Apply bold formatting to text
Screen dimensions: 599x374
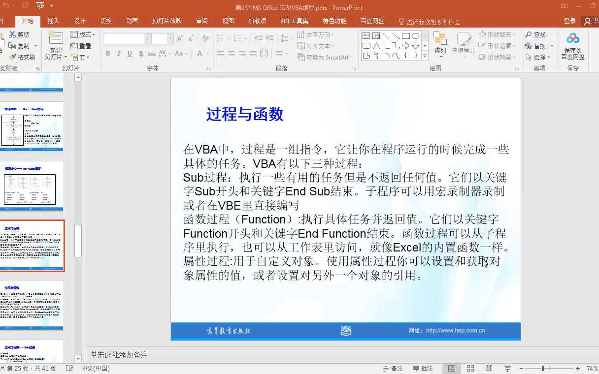pyautogui.click(x=108, y=53)
